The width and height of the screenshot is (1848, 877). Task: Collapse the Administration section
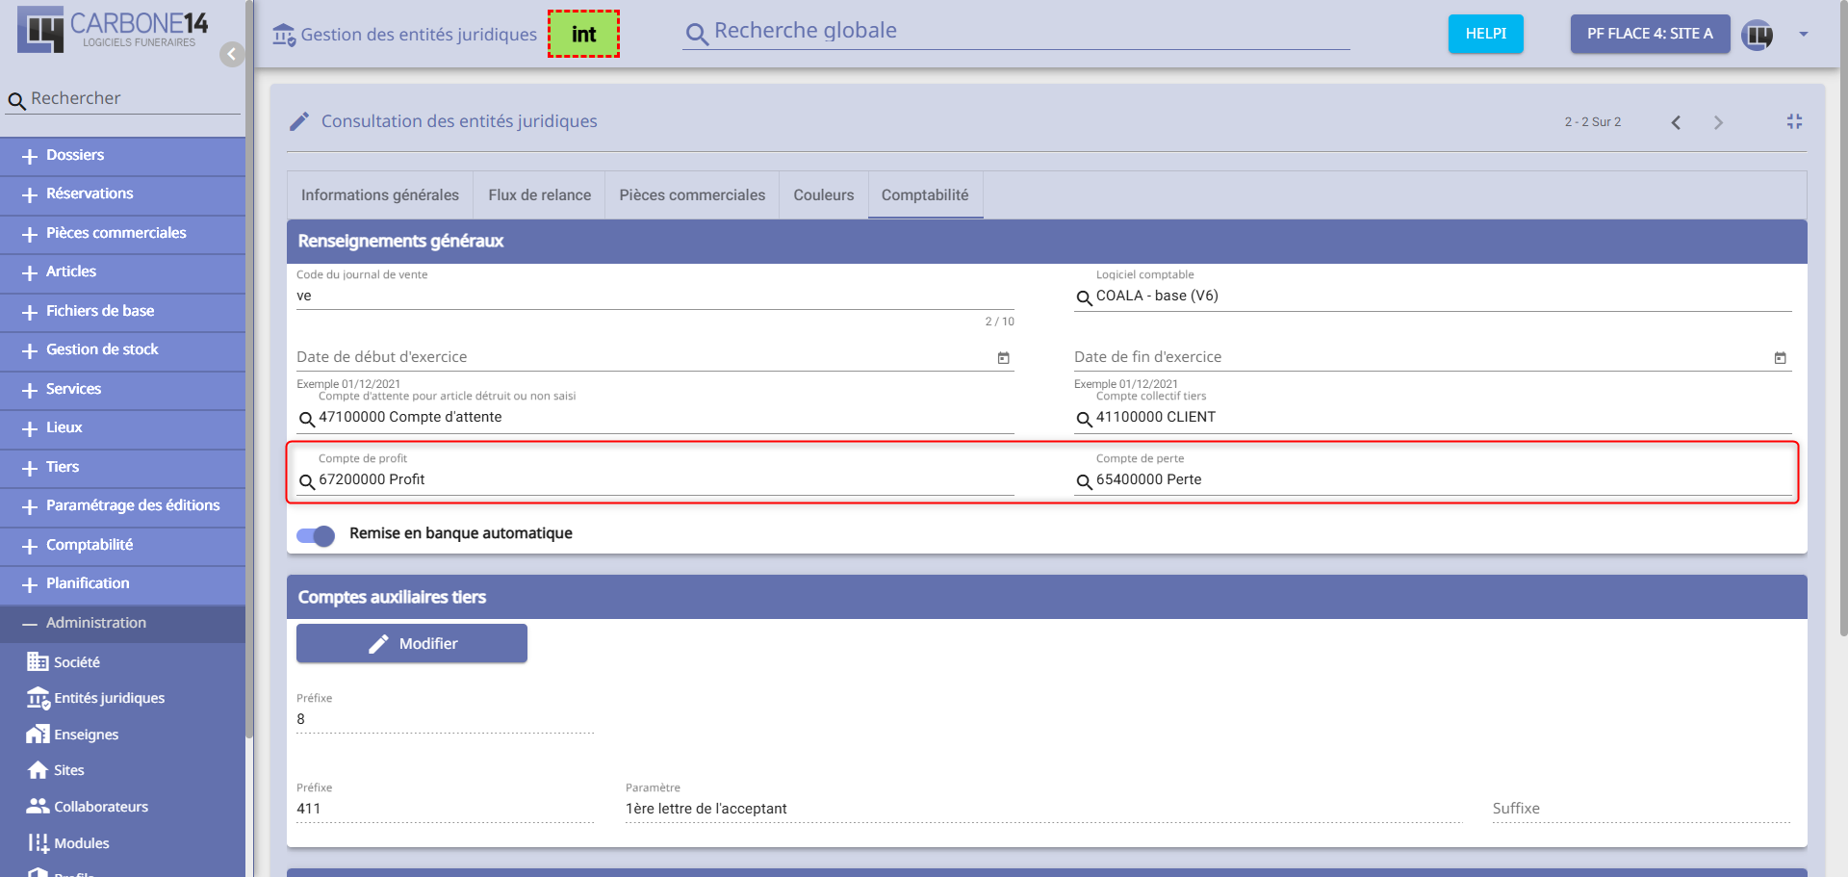[96, 623]
